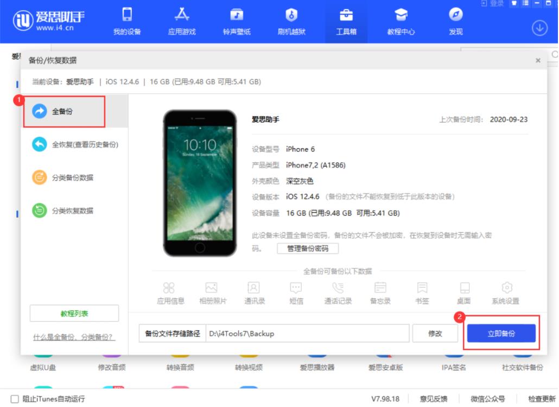Open 刷机越狱 flash and jailbreak section
This screenshot has width=559, height=407.
click(x=291, y=22)
